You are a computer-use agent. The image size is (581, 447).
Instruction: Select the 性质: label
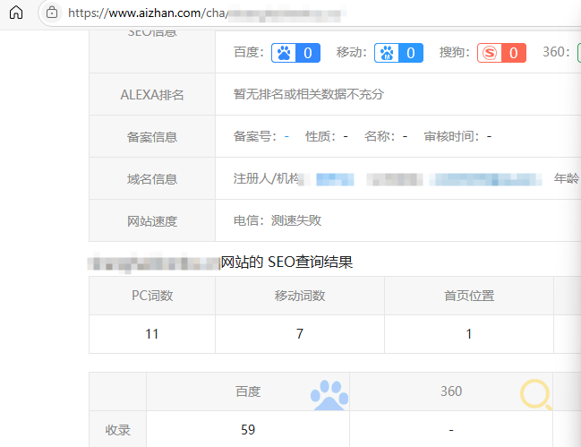(320, 136)
